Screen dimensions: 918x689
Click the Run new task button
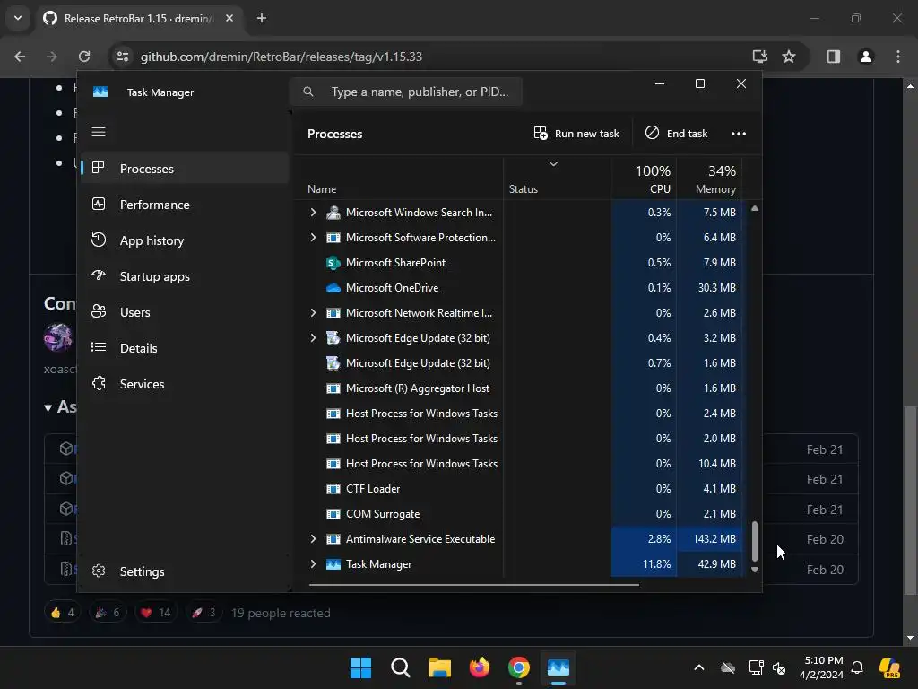pyautogui.click(x=576, y=134)
